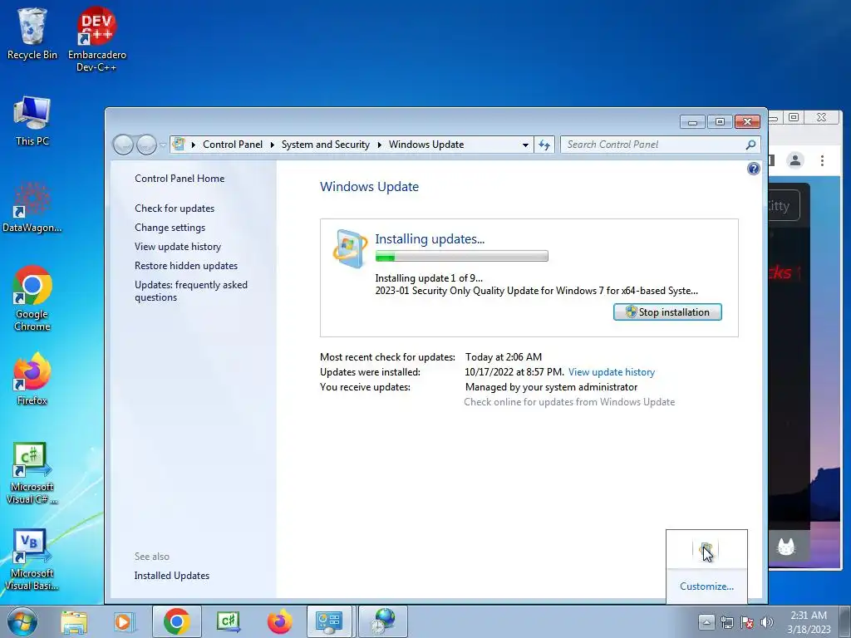This screenshot has width=851, height=638.
Task: Click Control Panel in the breadcrumb
Action: [233, 145]
